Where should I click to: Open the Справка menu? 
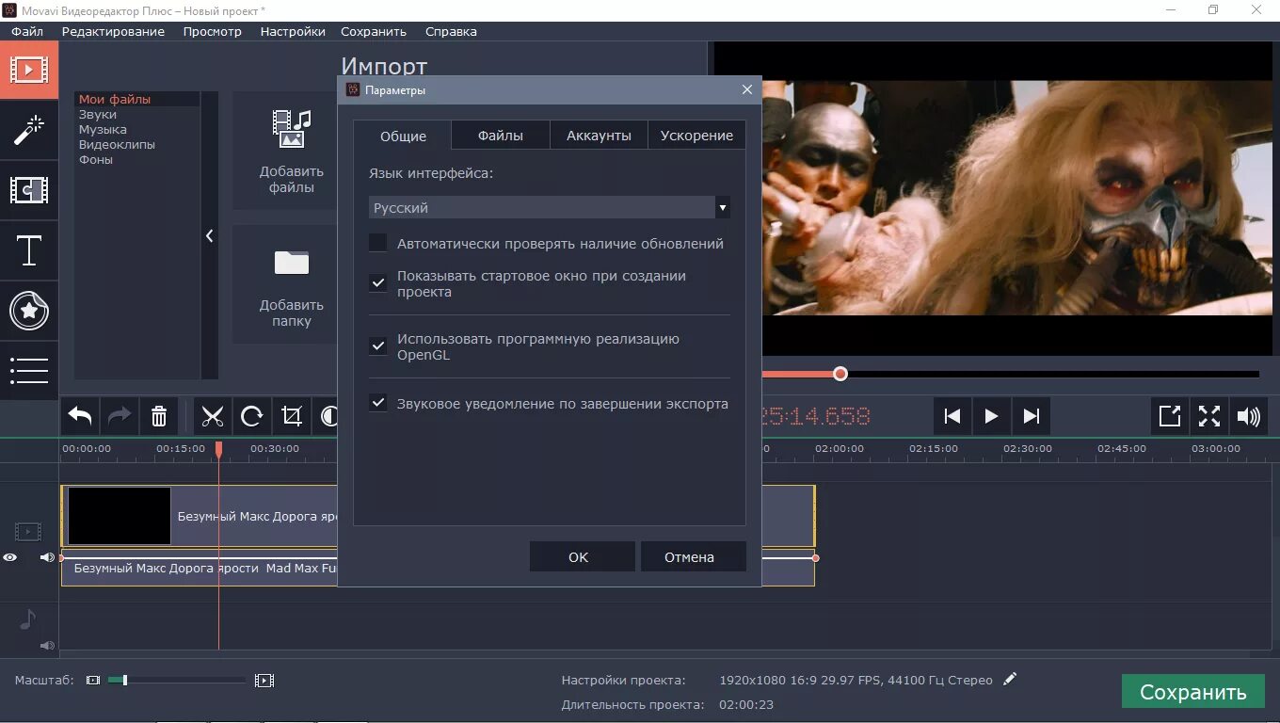(451, 31)
